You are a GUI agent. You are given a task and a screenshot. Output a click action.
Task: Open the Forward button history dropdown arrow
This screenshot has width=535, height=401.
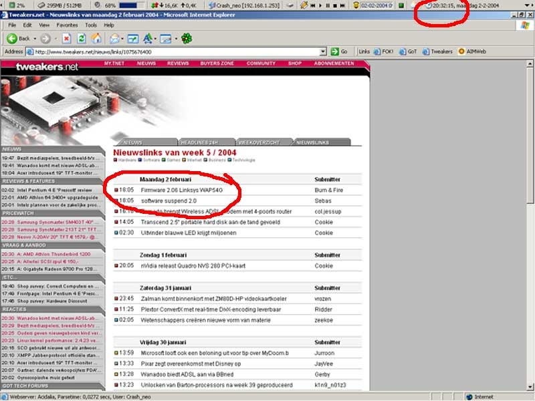56,39
